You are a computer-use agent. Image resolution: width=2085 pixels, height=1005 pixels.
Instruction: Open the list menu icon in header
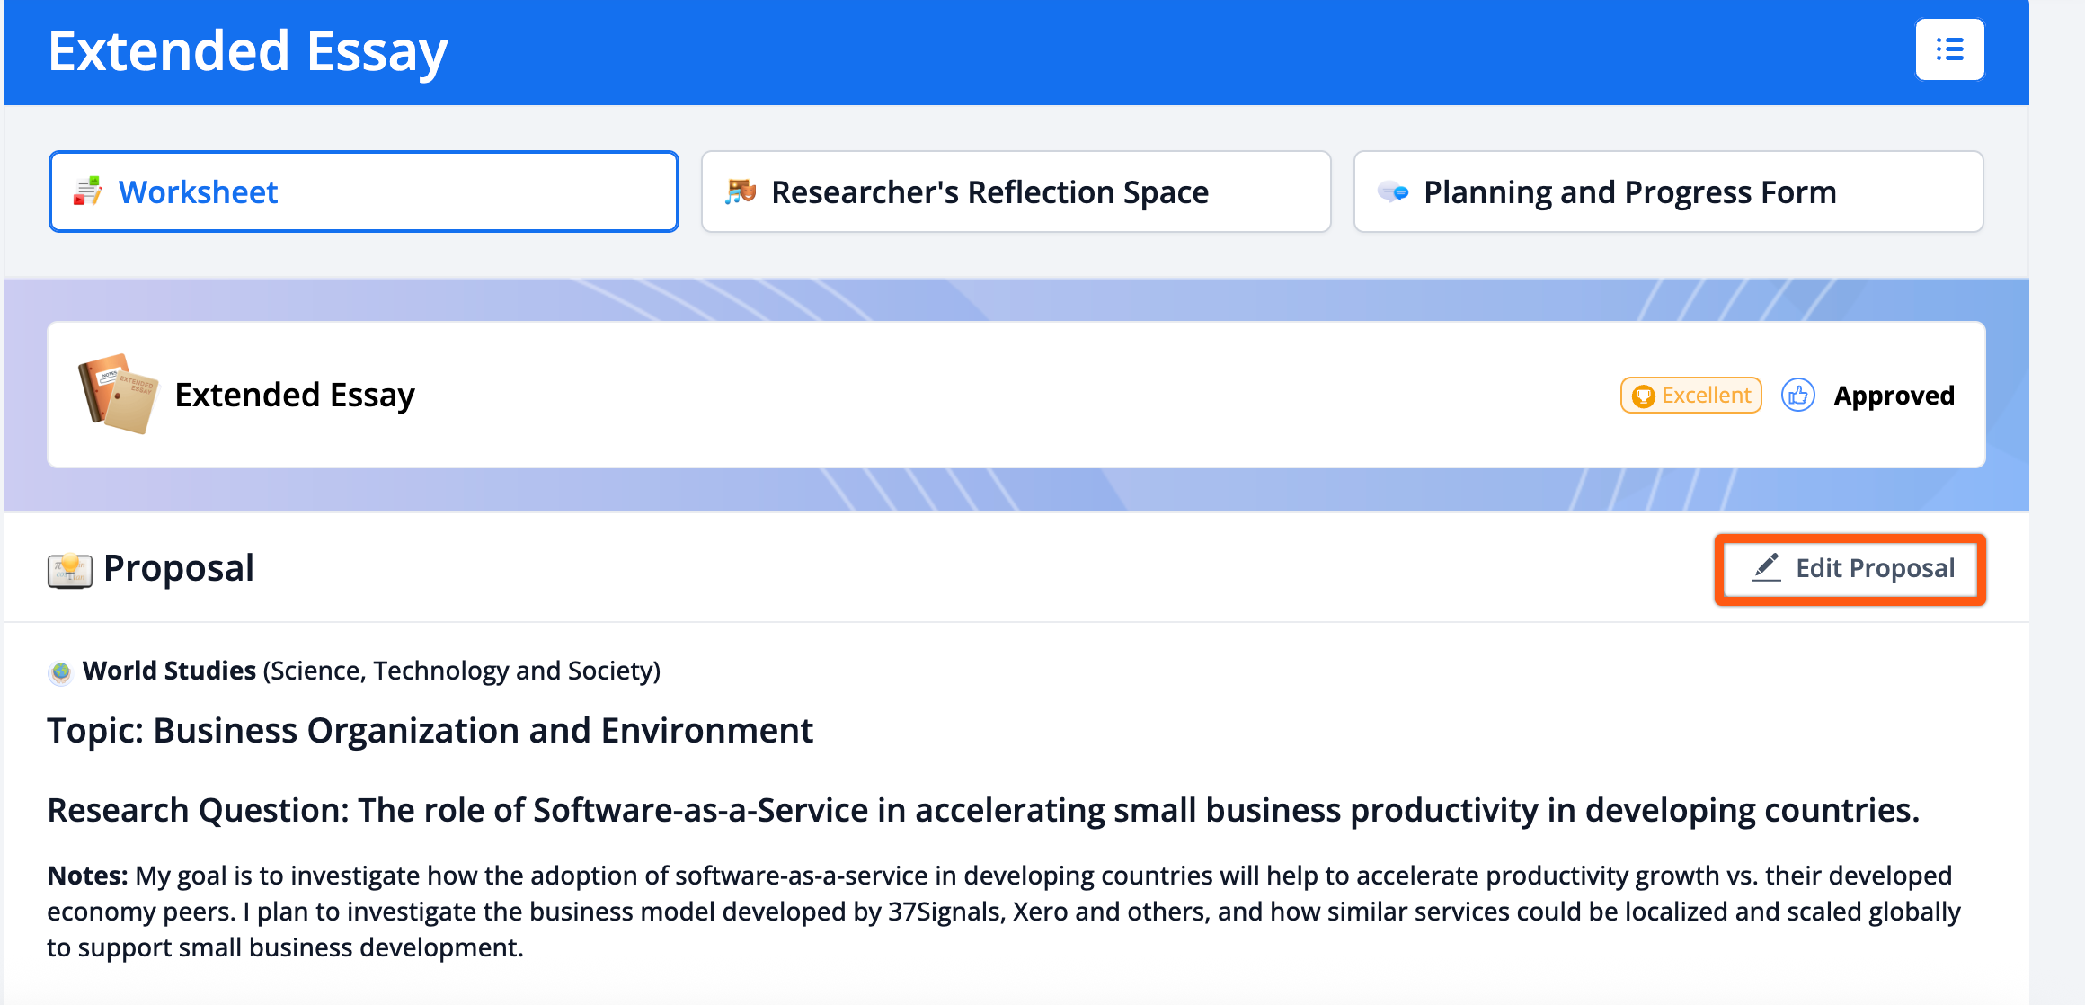click(x=1948, y=49)
